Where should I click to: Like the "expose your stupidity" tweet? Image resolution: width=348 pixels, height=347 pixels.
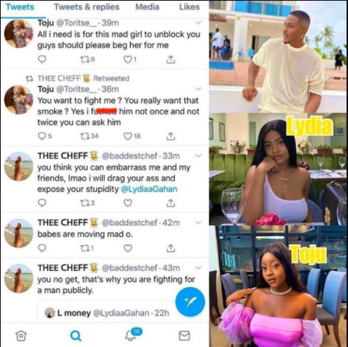click(128, 203)
